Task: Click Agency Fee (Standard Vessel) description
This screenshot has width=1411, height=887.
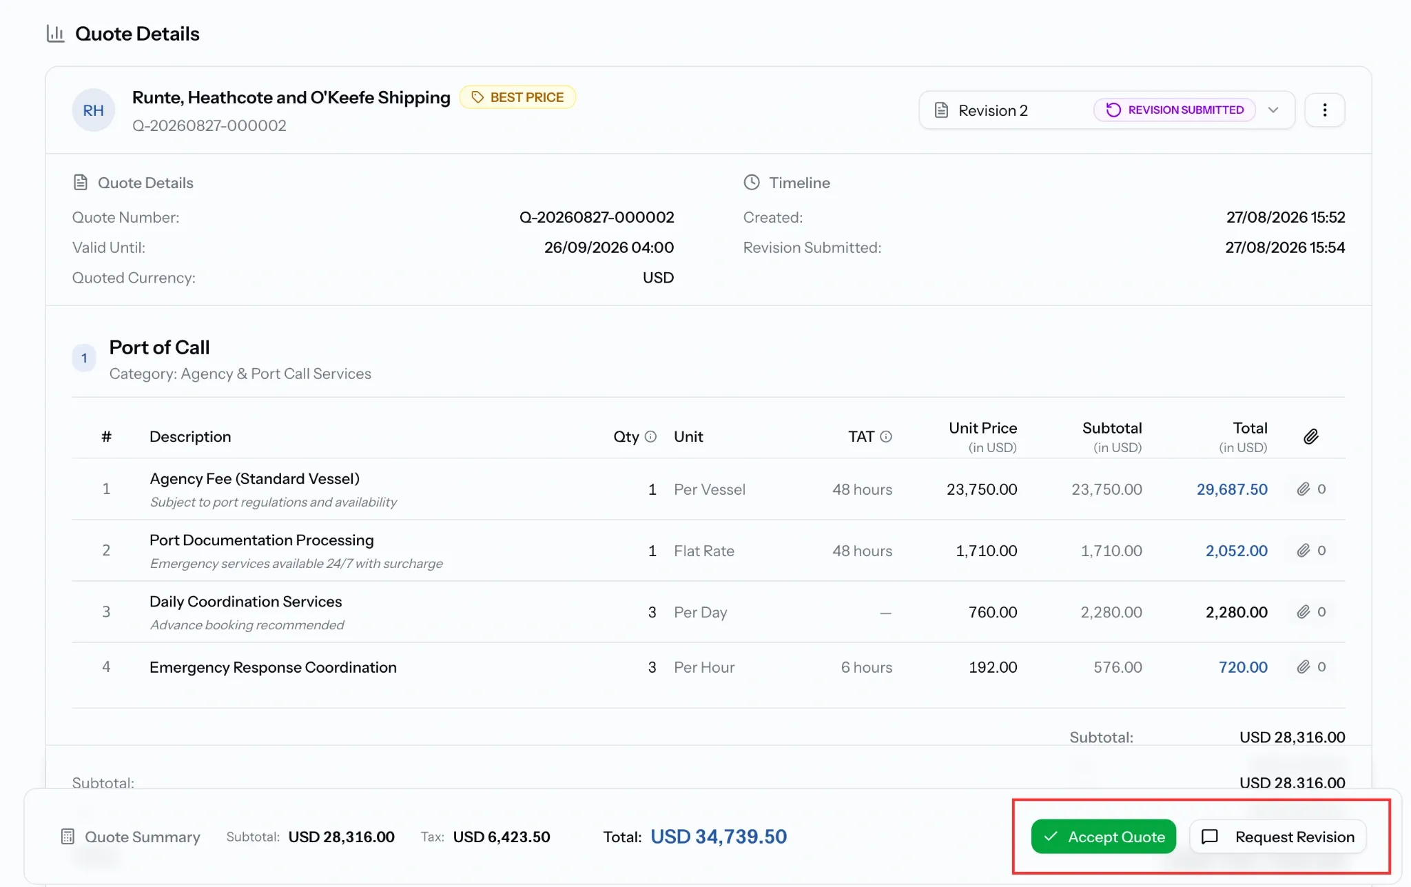Action: [x=255, y=478]
